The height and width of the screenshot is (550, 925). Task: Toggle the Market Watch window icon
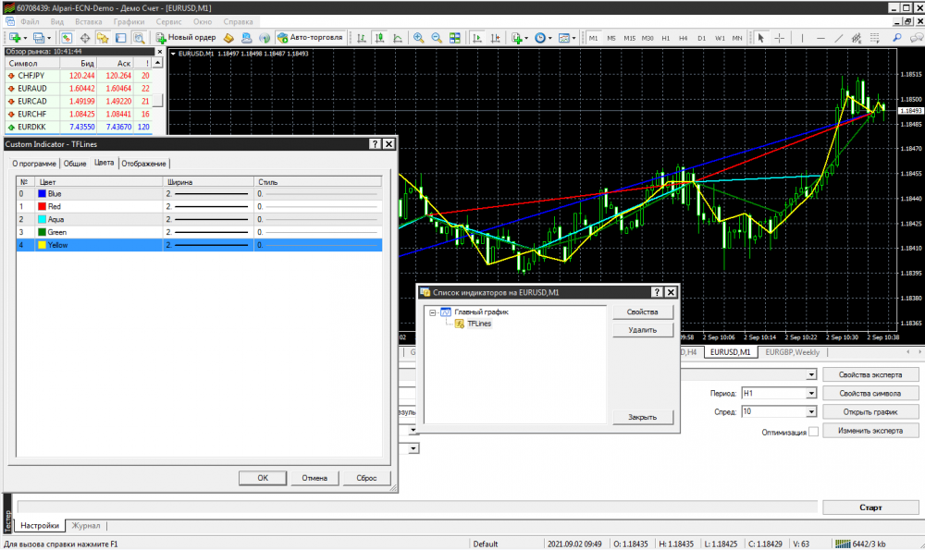(x=66, y=38)
